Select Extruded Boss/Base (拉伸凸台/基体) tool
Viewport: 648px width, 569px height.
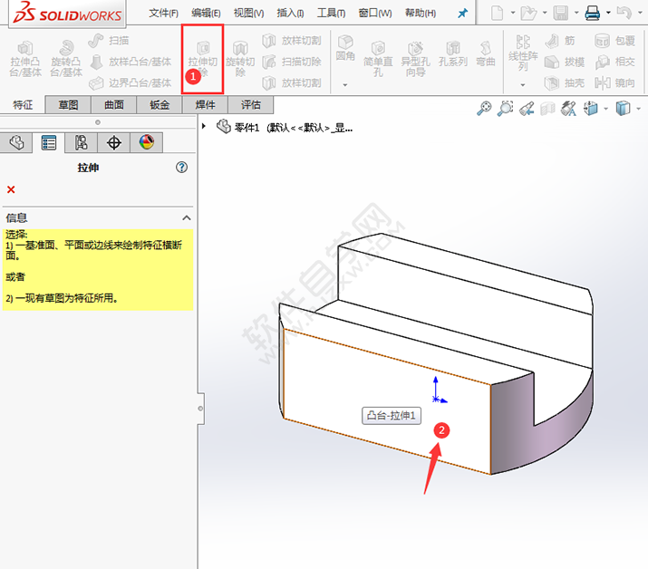(x=25, y=59)
